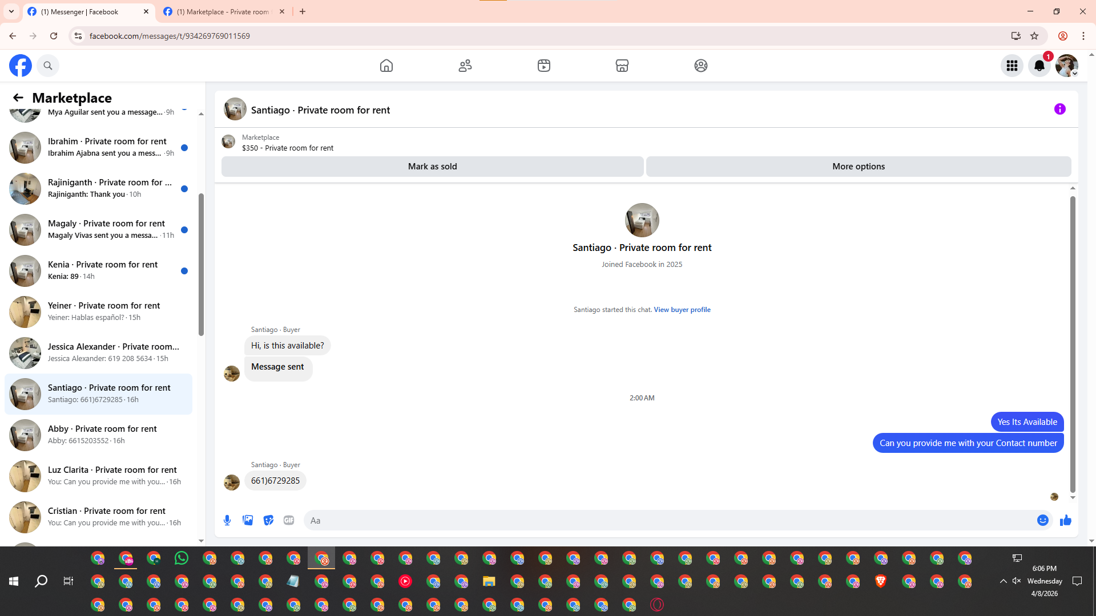Open the emoji picker in message box

(x=1043, y=520)
